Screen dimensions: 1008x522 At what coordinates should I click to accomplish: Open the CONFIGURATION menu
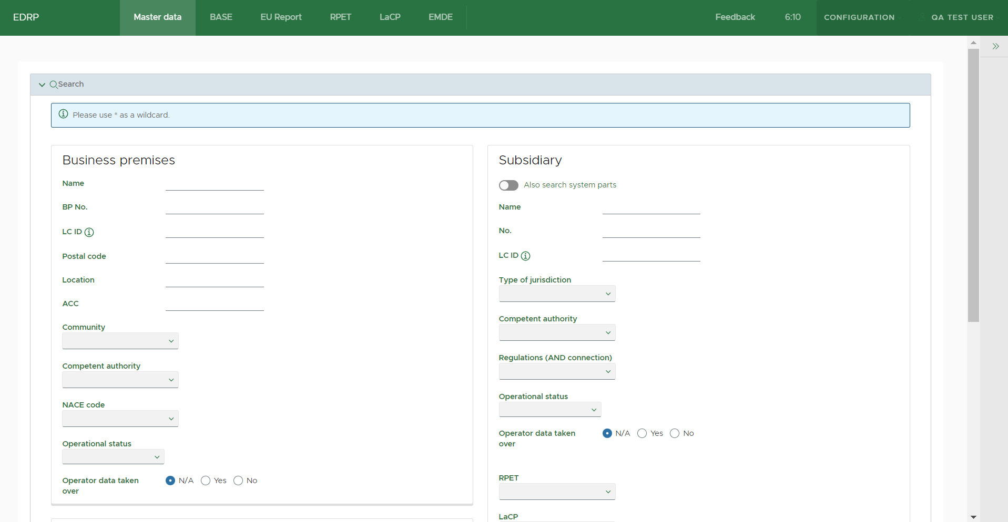pos(859,17)
